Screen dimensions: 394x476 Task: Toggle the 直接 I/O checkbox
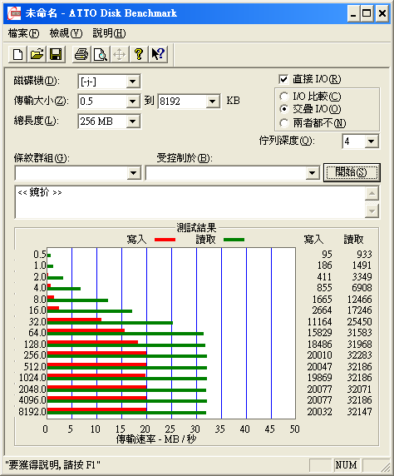tap(283, 79)
